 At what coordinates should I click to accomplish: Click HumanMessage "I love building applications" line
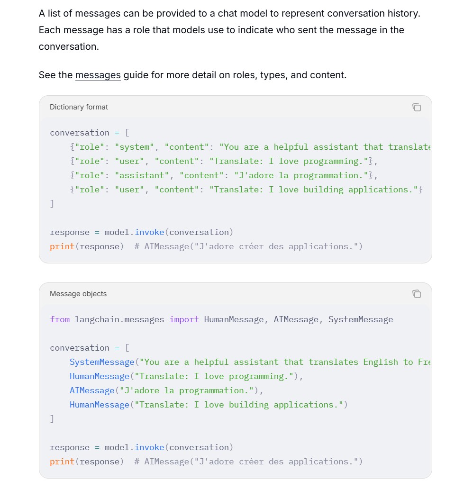209,405
